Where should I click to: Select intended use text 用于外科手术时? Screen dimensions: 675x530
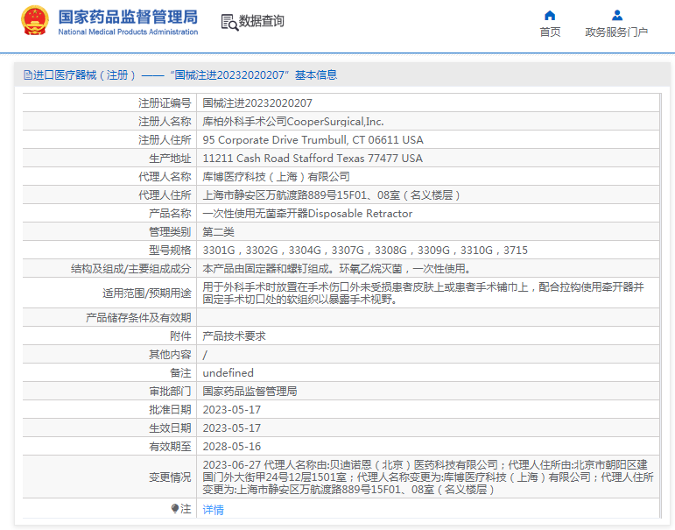(x=424, y=293)
